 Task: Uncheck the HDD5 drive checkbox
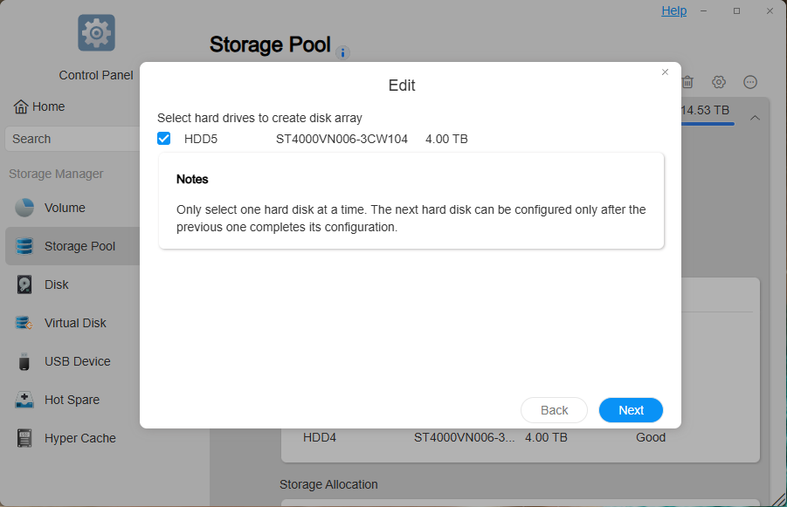[x=163, y=139]
